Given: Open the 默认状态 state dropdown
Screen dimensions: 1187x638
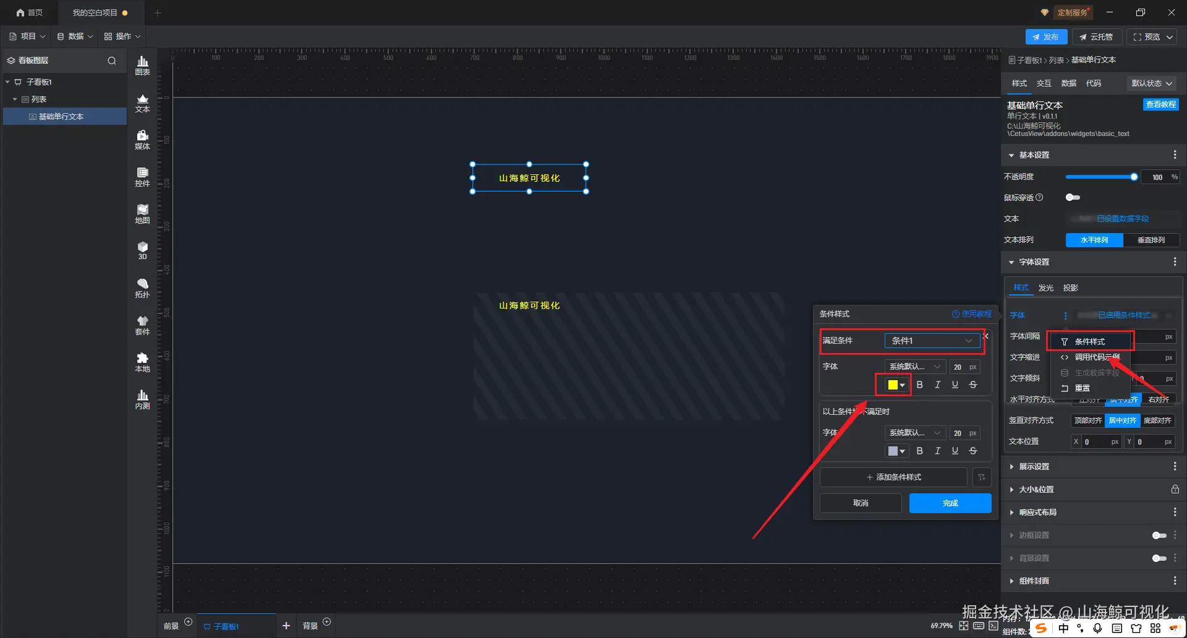Looking at the screenshot, I should pyautogui.click(x=1152, y=83).
